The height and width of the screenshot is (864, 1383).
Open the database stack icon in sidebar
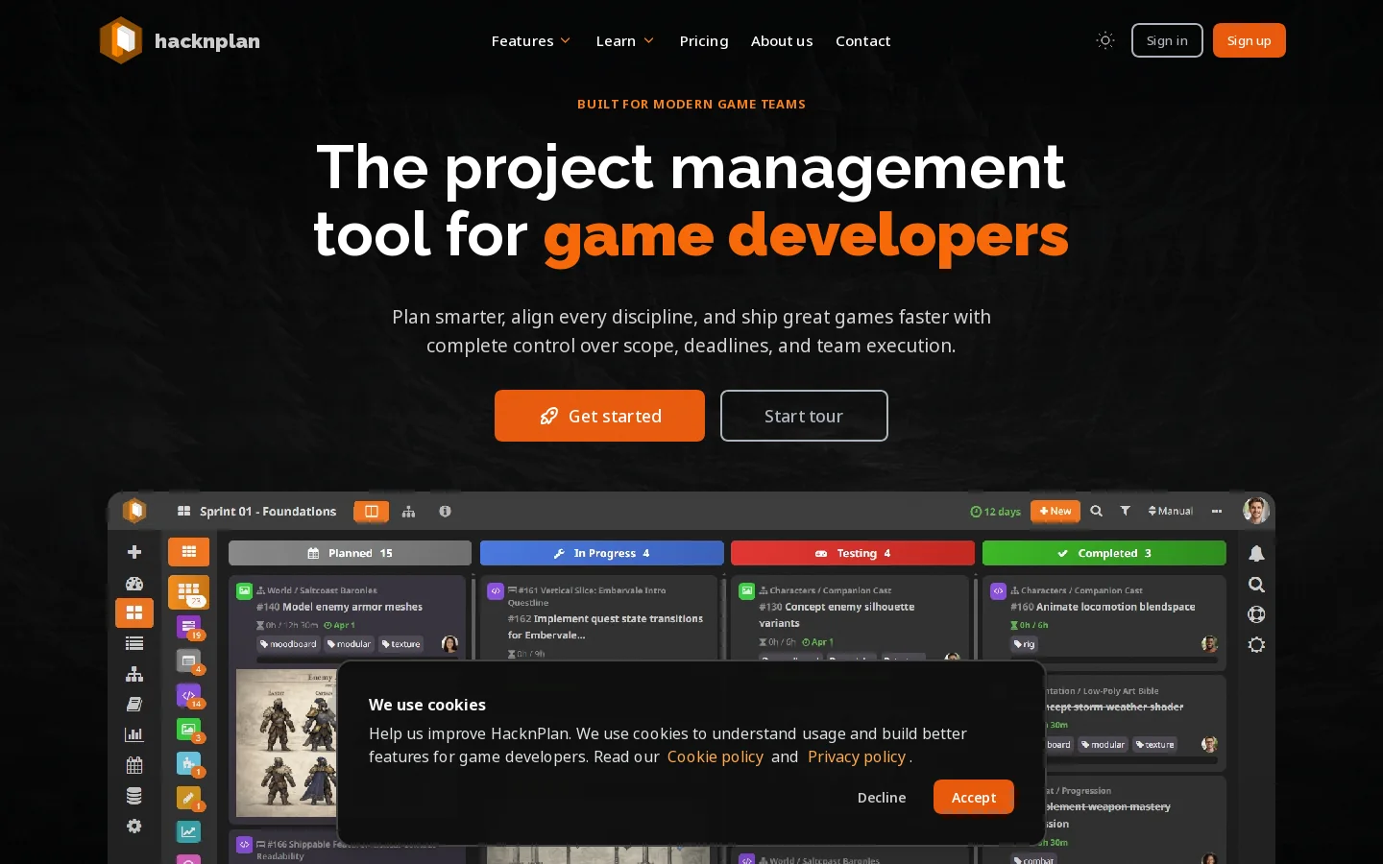point(134,796)
